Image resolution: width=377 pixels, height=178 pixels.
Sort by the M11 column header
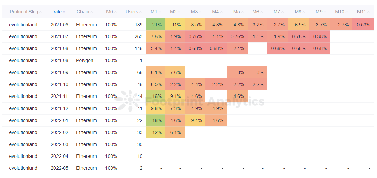[363, 12]
